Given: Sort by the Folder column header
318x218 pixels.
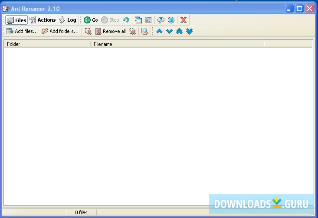Looking at the screenshot, I should pos(47,44).
